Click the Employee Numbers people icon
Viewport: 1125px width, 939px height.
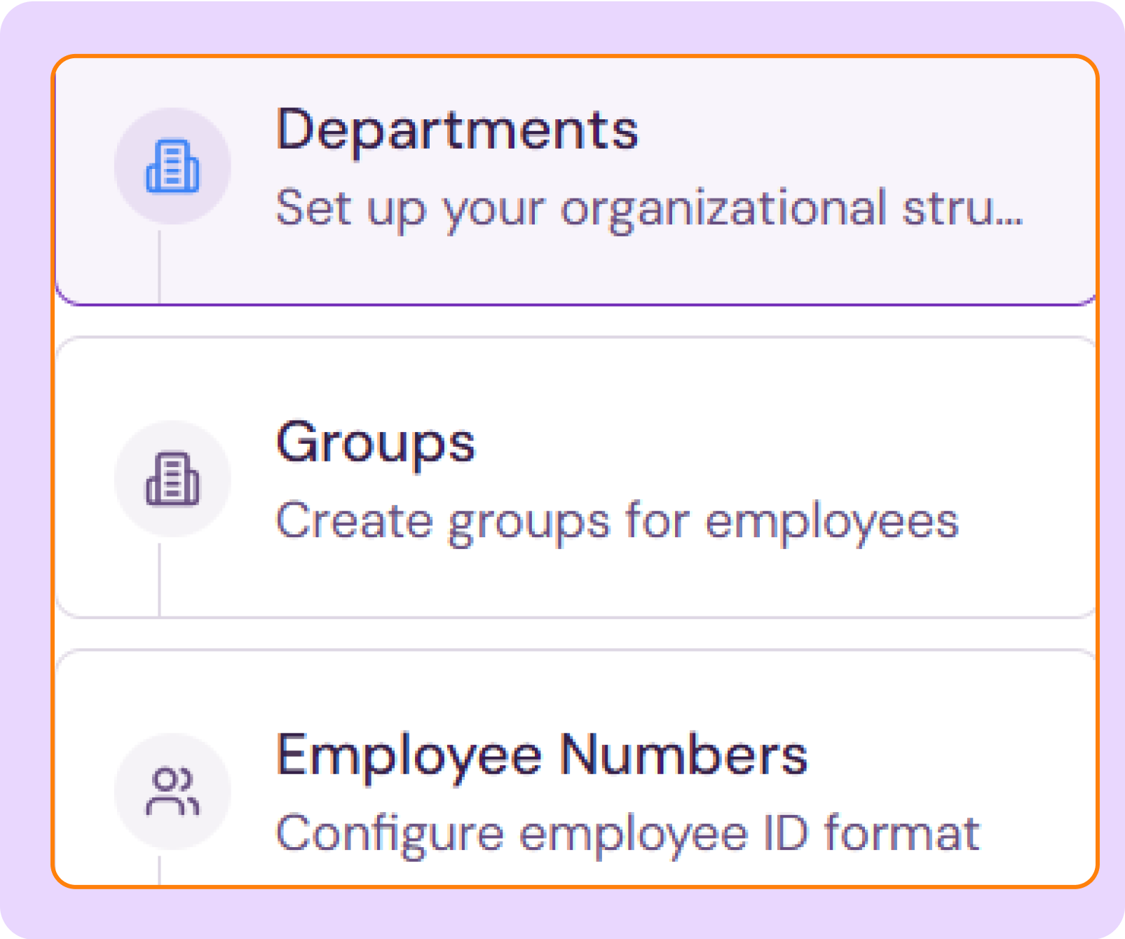pos(172,792)
